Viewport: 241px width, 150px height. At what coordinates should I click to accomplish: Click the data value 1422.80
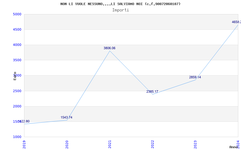tap(24, 121)
